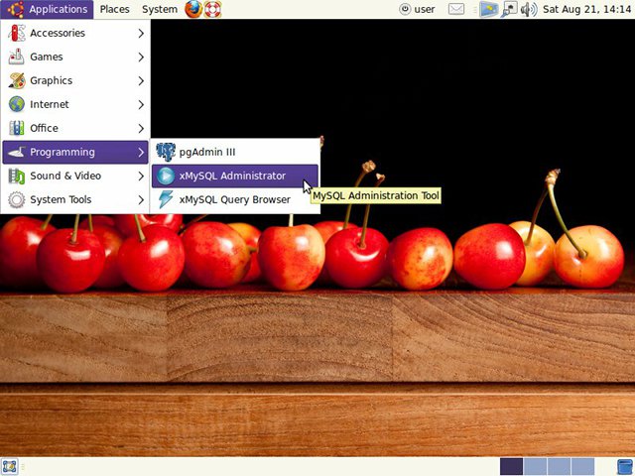
Task: Click the window icon at bottom-right panel
Action: point(625,467)
